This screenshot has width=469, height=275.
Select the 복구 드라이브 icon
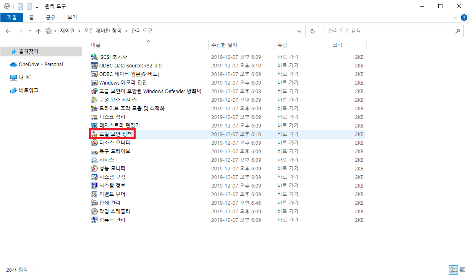[x=94, y=152]
